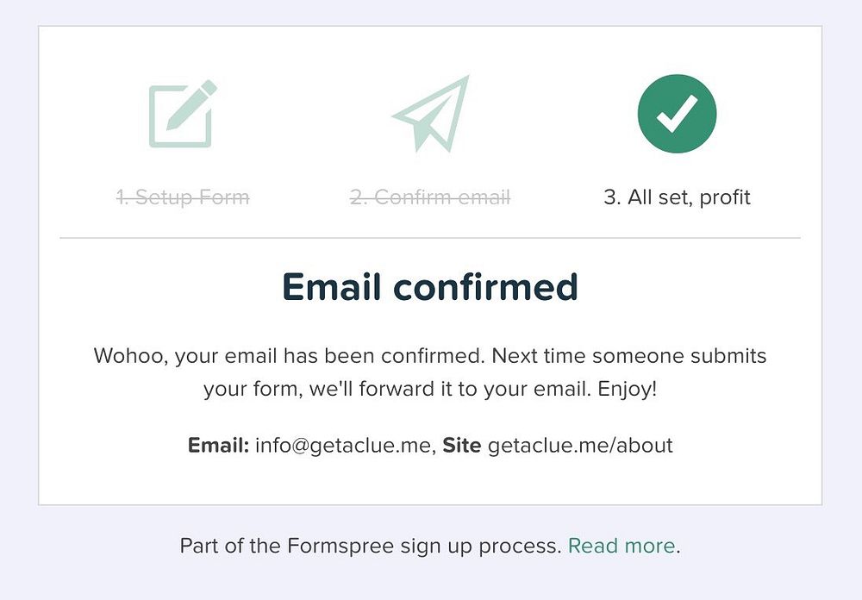Select the '2. Confirm email' step label
Viewport: 862px width, 600px height.
point(430,197)
